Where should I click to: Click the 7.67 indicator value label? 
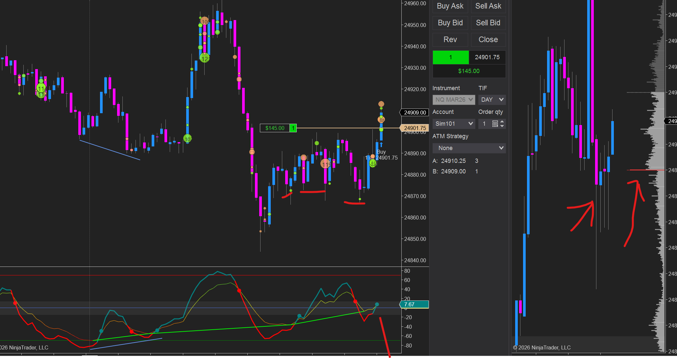[414, 304]
